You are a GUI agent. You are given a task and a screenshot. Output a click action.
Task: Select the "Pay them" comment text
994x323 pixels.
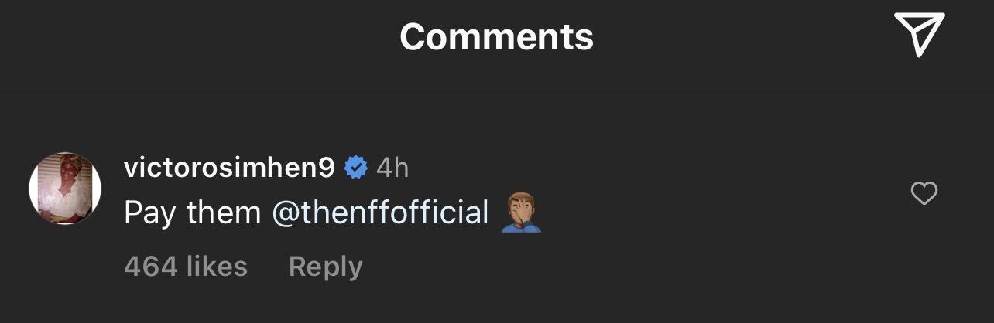pos(192,213)
